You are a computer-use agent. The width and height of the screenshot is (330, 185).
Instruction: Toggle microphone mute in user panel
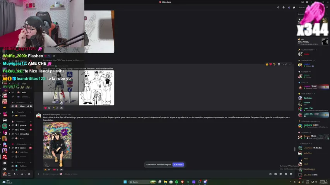[15, 174]
